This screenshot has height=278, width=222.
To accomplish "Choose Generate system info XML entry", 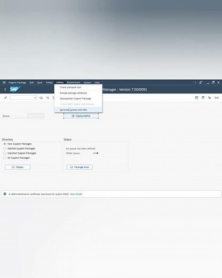I will (78, 110).
